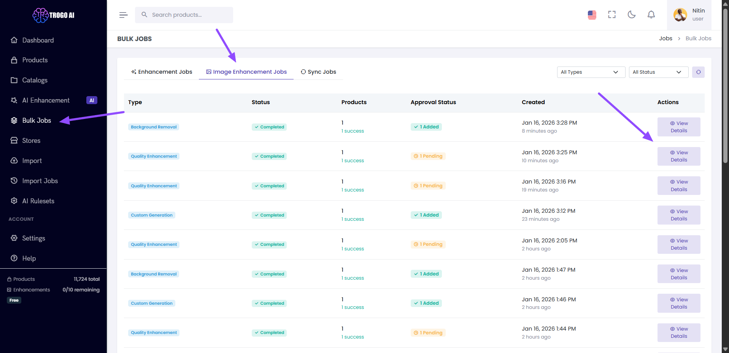
Task: Expand the All Status filter dropdown
Action: point(658,72)
